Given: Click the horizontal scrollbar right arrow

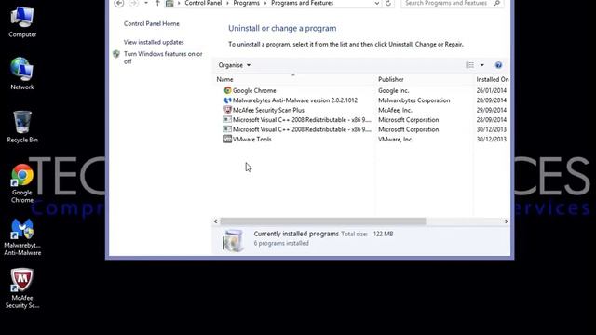Looking at the screenshot, I should tap(506, 221).
